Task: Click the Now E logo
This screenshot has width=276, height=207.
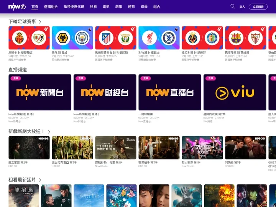Action: pyautogui.click(x=17, y=7)
